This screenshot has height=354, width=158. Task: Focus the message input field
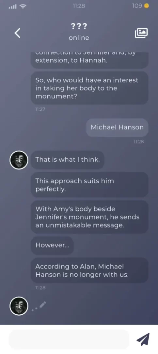(x=69, y=340)
